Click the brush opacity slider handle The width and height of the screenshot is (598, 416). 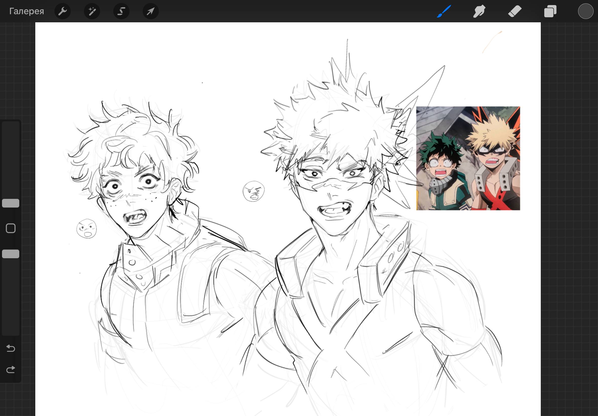11,254
